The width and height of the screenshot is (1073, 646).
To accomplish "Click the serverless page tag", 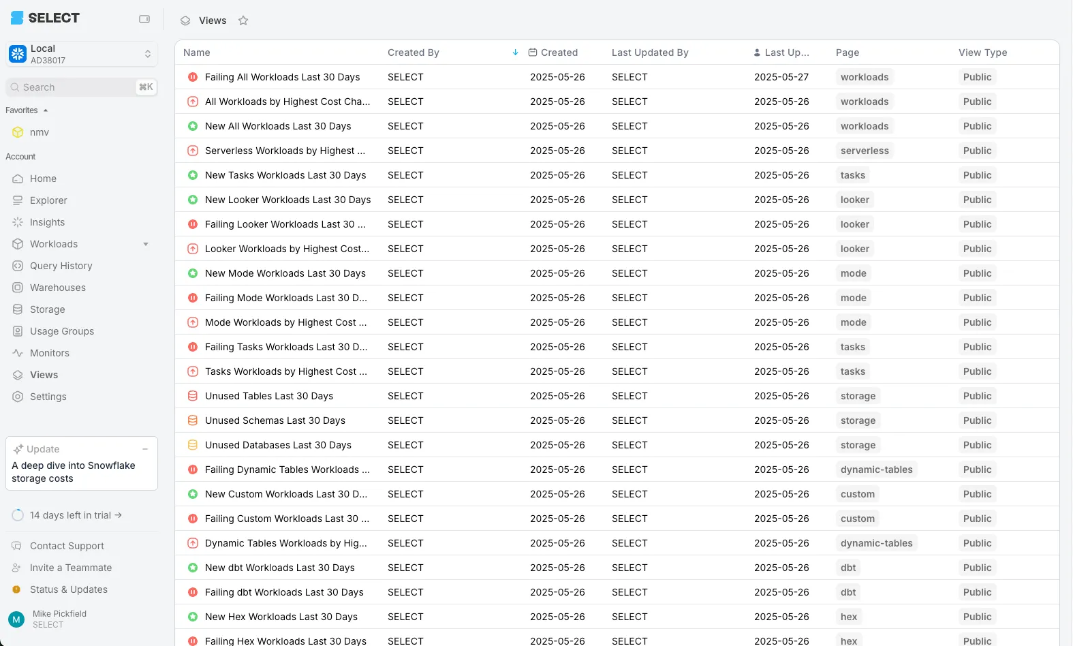I will (865, 151).
